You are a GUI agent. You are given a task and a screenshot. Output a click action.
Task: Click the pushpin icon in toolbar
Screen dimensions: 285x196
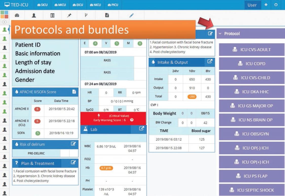(69, 15)
